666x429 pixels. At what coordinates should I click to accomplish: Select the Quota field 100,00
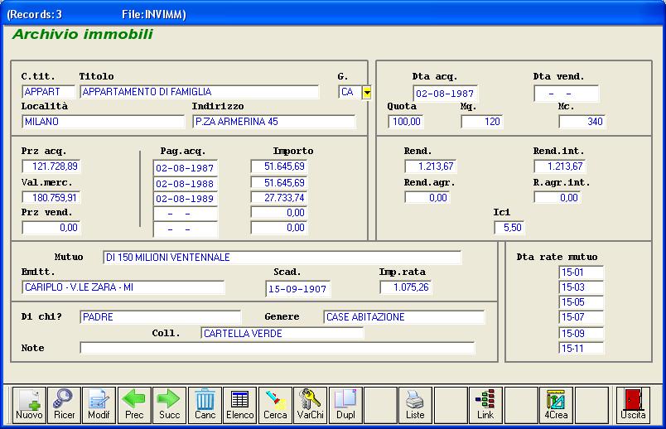point(405,122)
